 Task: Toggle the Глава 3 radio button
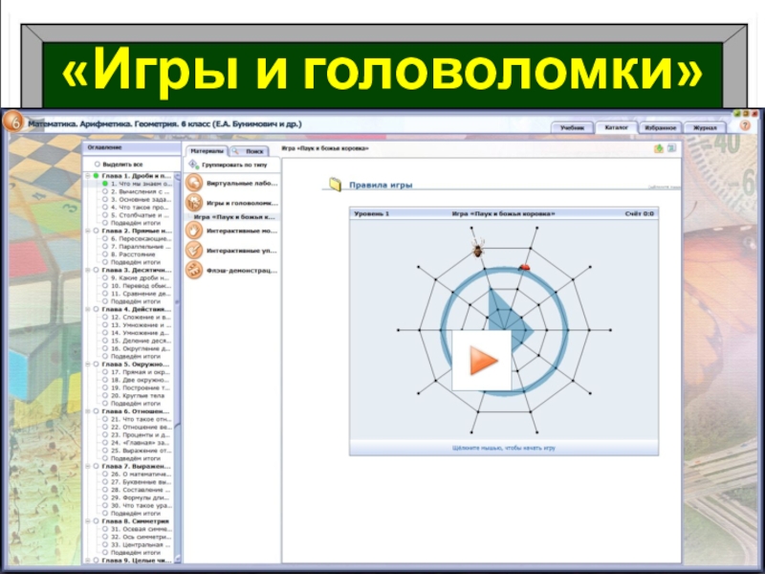click(97, 270)
